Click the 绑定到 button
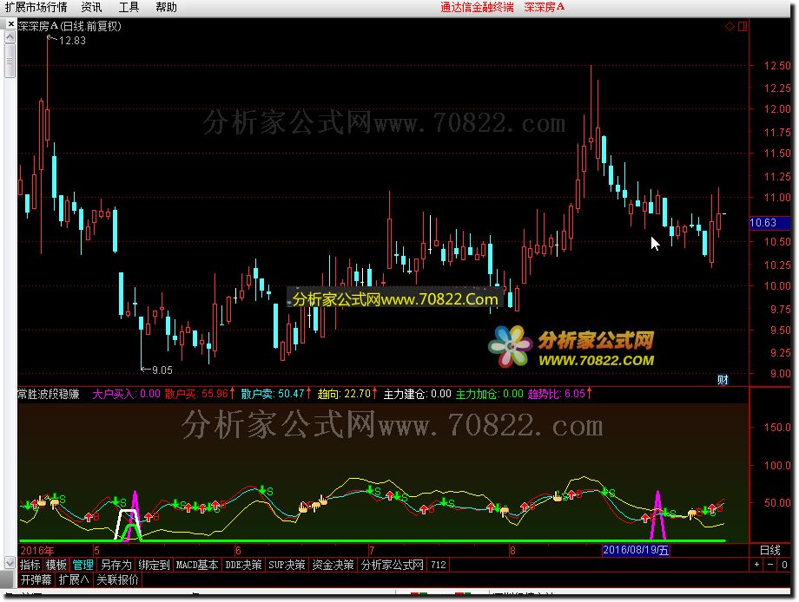This screenshot has width=799, height=602. [x=154, y=565]
